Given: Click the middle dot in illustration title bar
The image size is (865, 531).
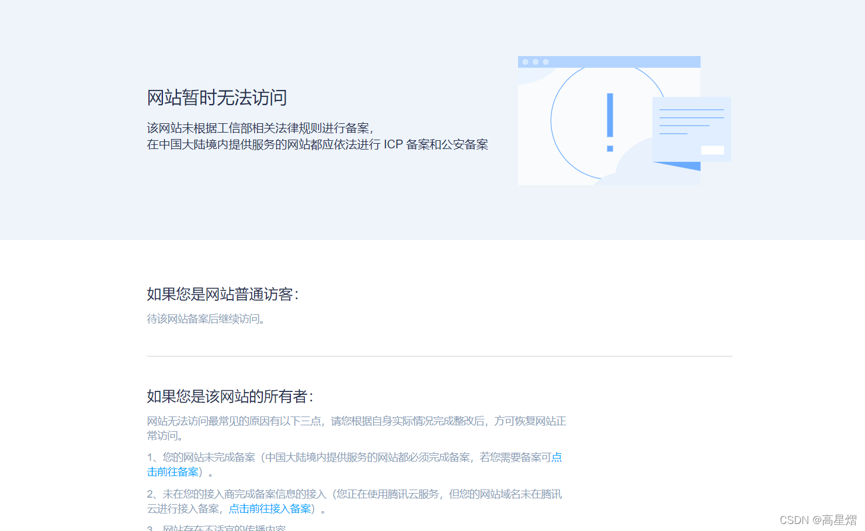Looking at the screenshot, I should point(534,61).
